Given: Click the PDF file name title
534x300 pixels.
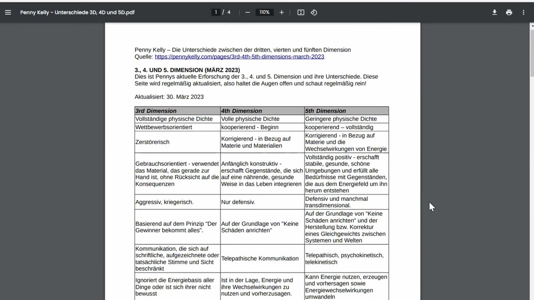Looking at the screenshot, I should [x=77, y=12].
